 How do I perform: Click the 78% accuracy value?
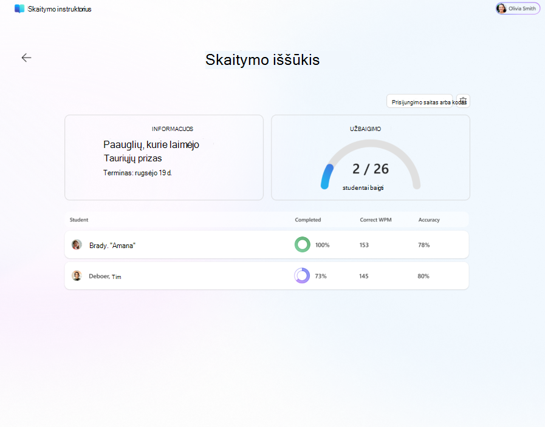423,245
